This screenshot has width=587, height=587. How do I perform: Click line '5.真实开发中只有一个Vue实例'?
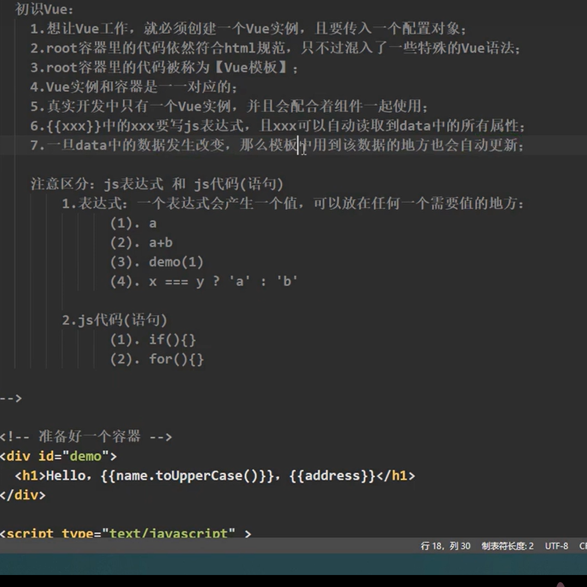pos(229,106)
